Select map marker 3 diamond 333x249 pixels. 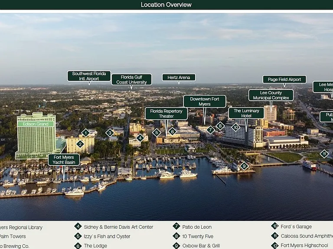(110, 133)
